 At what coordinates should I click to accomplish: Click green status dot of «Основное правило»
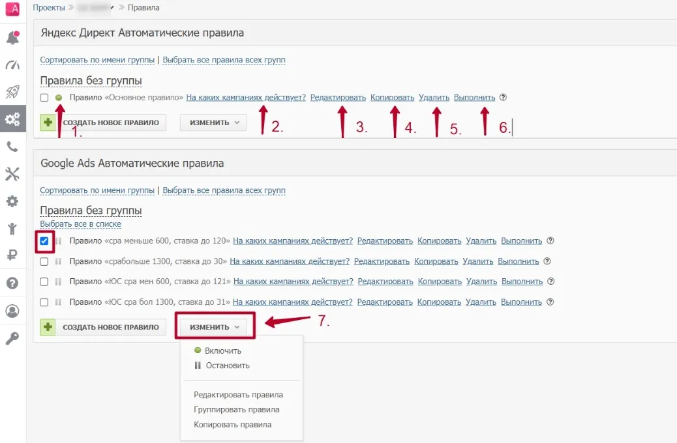(x=59, y=98)
